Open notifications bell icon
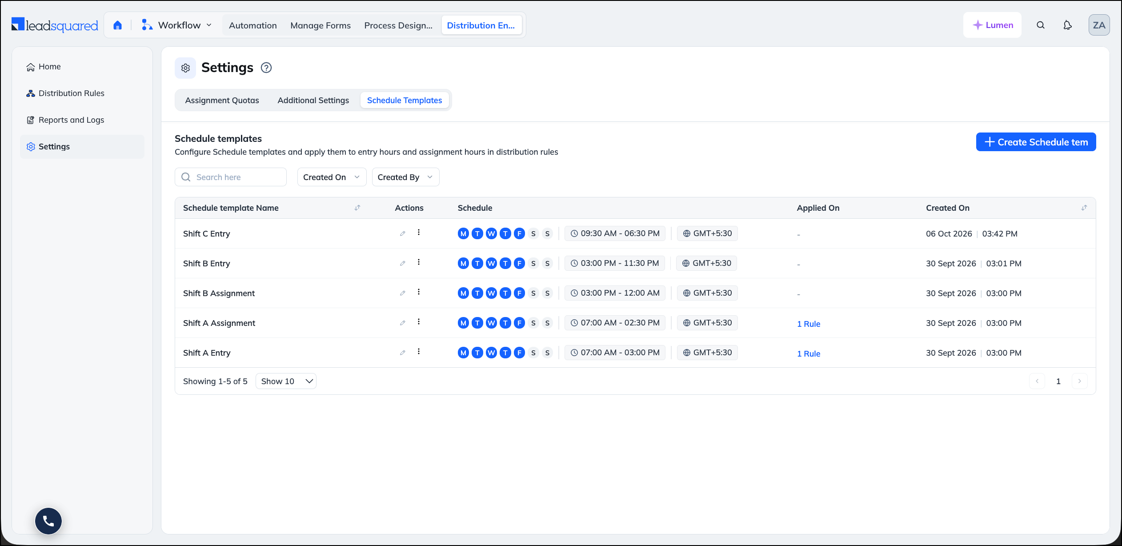This screenshot has height=546, width=1122. tap(1067, 25)
